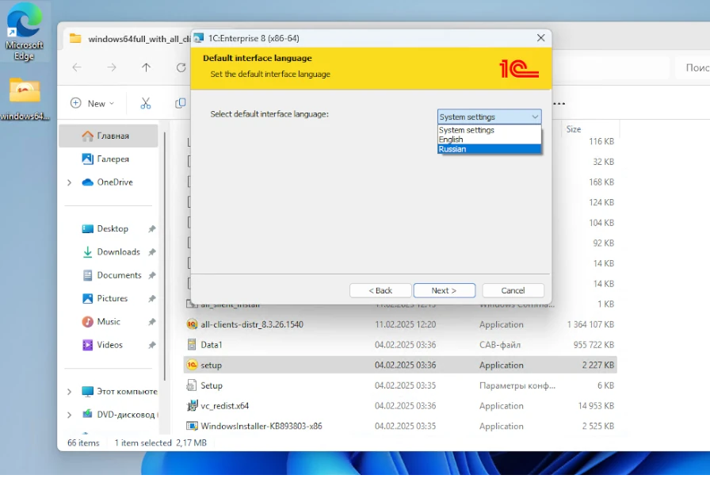710x498 pixels.
Task: Unpin Desktop from quick access
Action: (x=152, y=229)
